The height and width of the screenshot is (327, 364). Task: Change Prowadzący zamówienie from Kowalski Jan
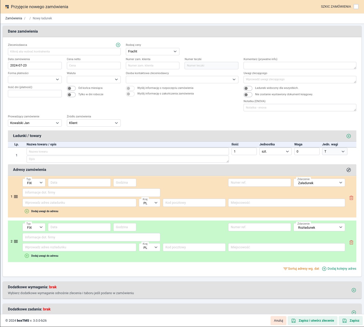35,123
